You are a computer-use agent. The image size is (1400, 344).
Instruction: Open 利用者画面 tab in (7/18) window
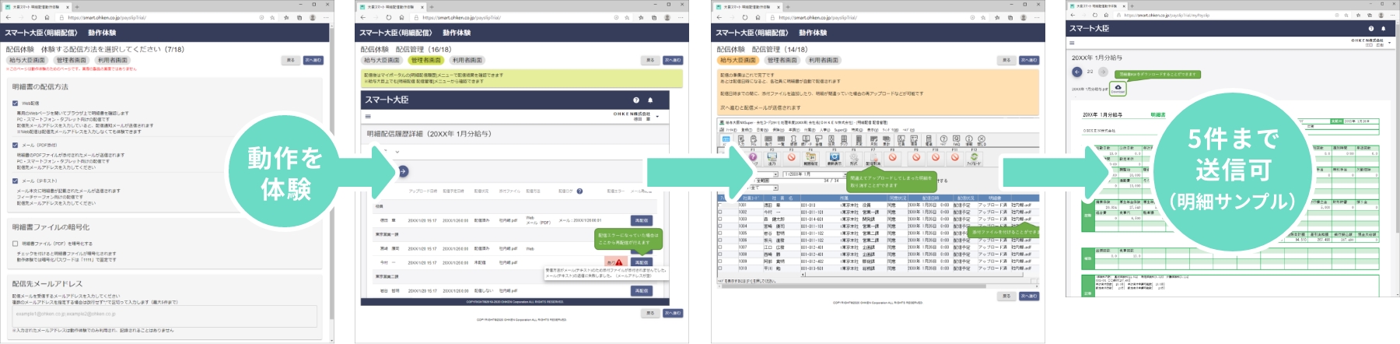112,60
